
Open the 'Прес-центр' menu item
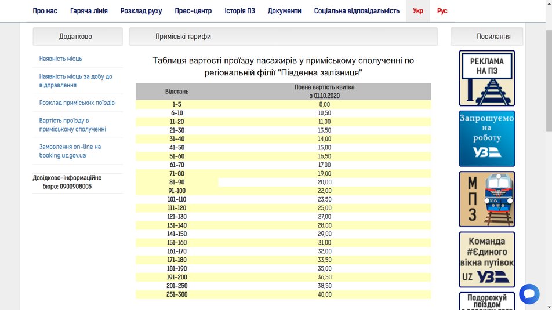pos(193,11)
